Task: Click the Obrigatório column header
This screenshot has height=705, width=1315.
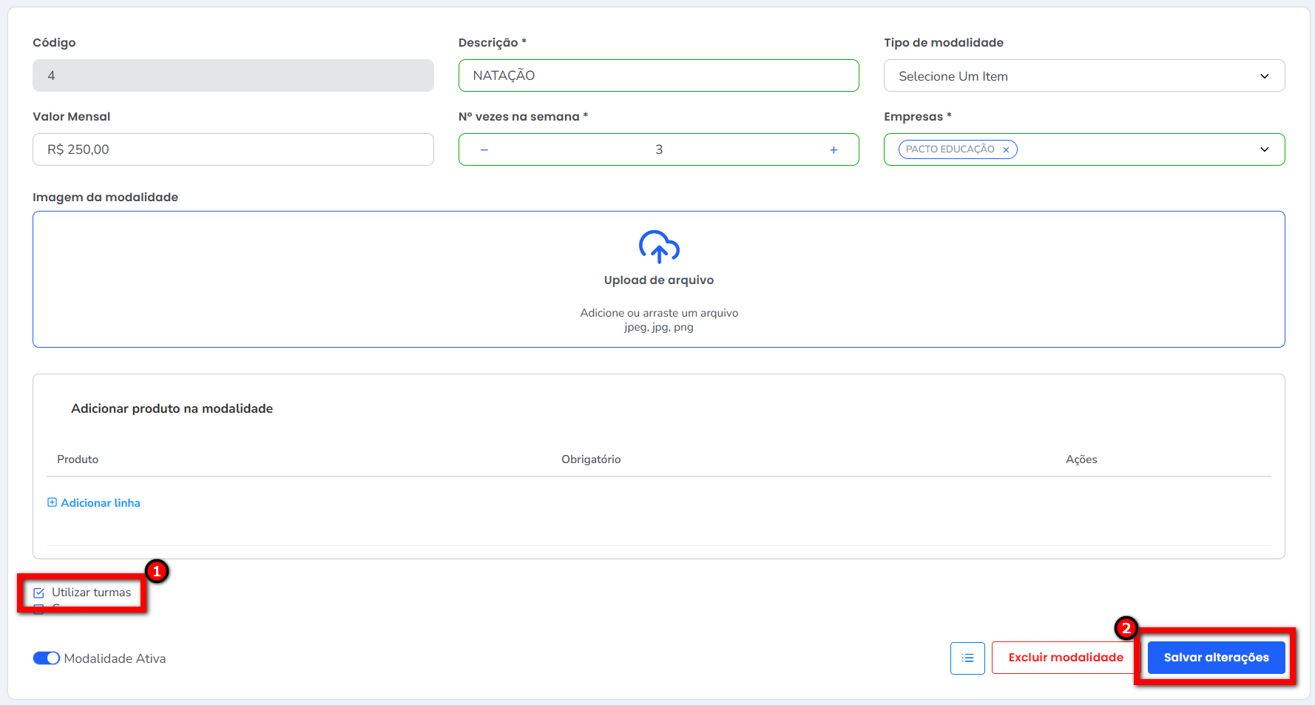Action: (x=591, y=459)
